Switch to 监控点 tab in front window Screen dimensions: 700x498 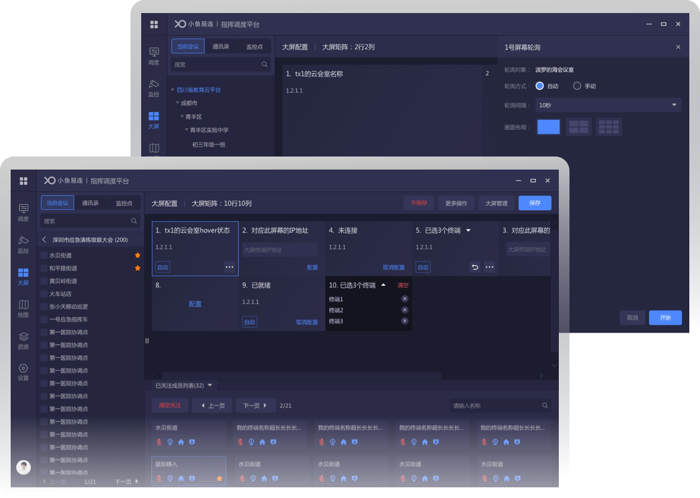(x=124, y=203)
